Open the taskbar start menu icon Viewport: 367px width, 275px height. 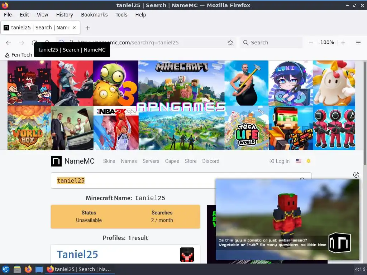pos(6,269)
